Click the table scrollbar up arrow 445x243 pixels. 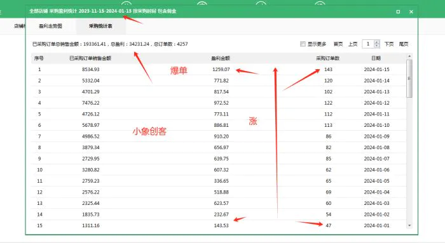pyautogui.click(x=409, y=56)
